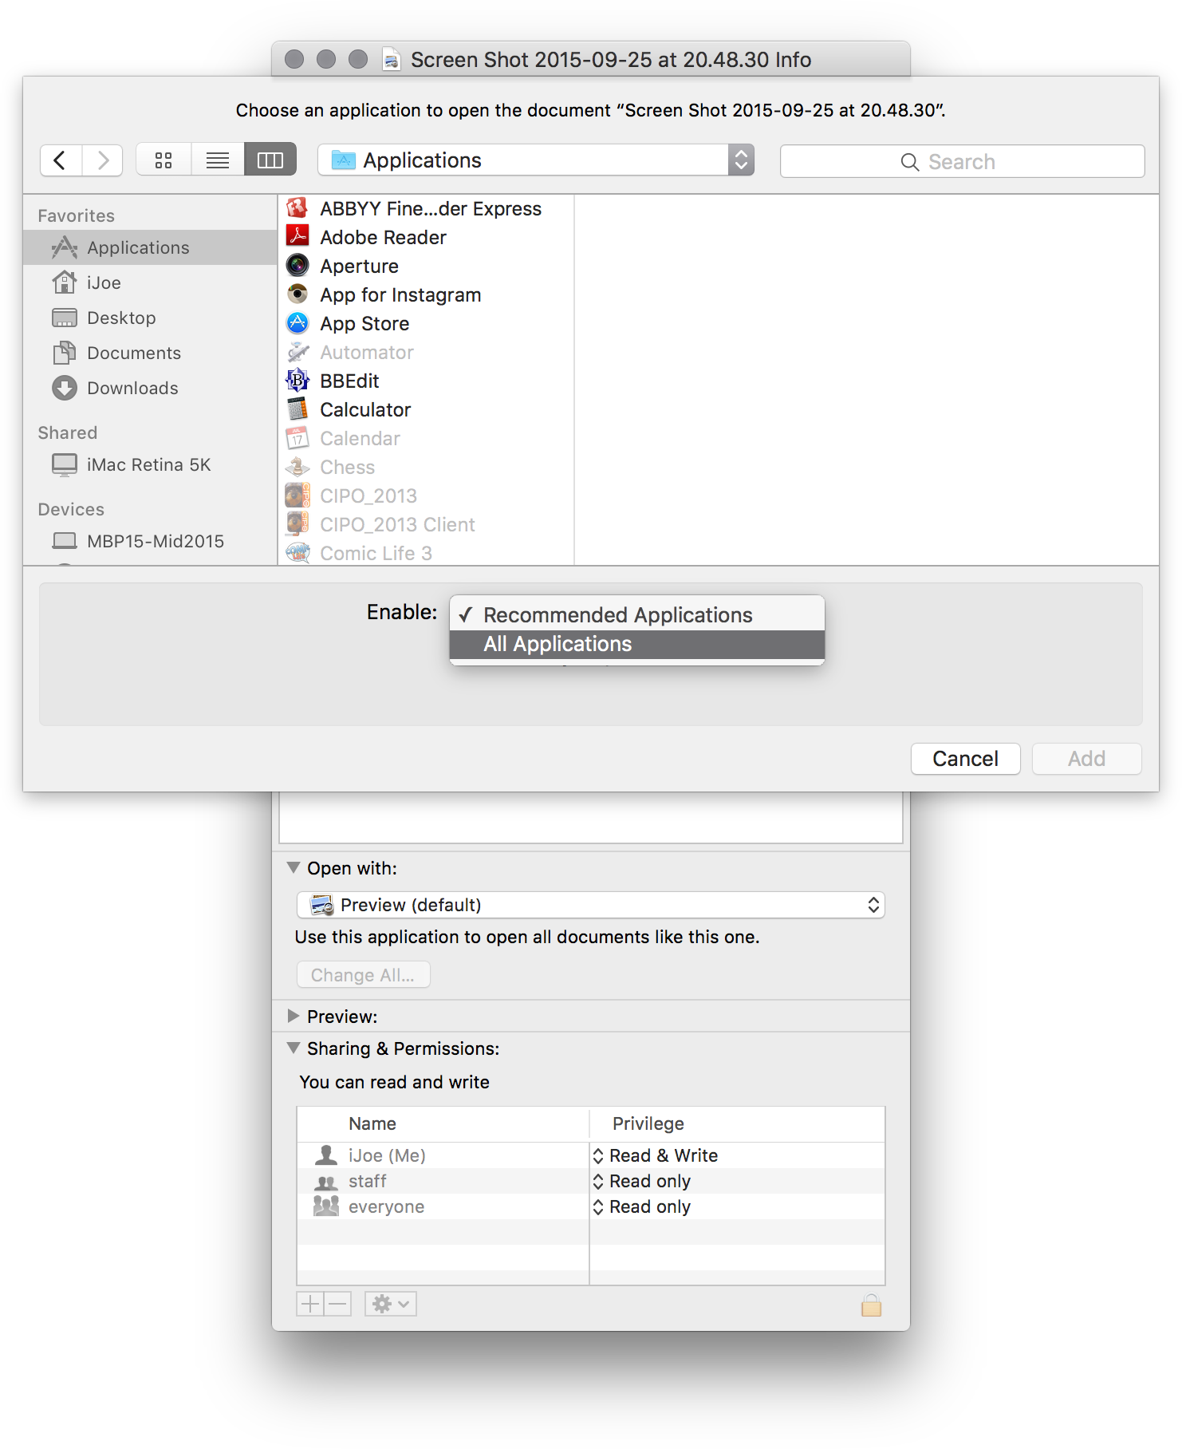
Task: Select the BBEdit app icon
Action: (x=297, y=381)
